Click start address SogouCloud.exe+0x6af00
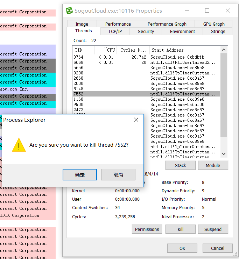The height and width of the screenshot is (259, 239). tap(177, 105)
